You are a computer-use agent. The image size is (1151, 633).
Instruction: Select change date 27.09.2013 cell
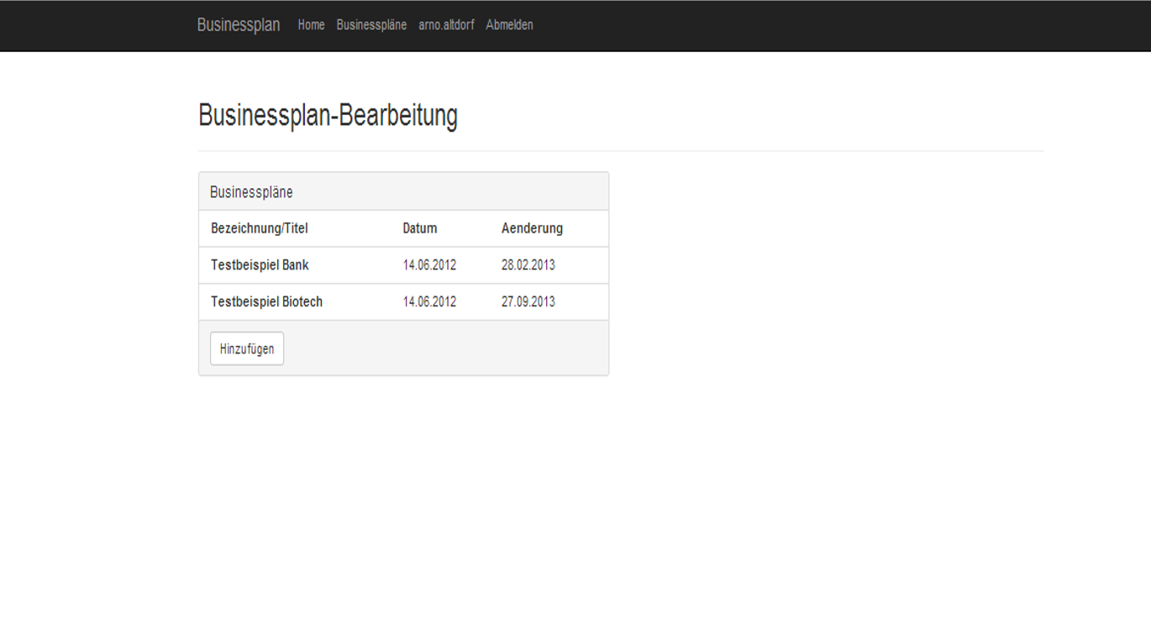528,302
